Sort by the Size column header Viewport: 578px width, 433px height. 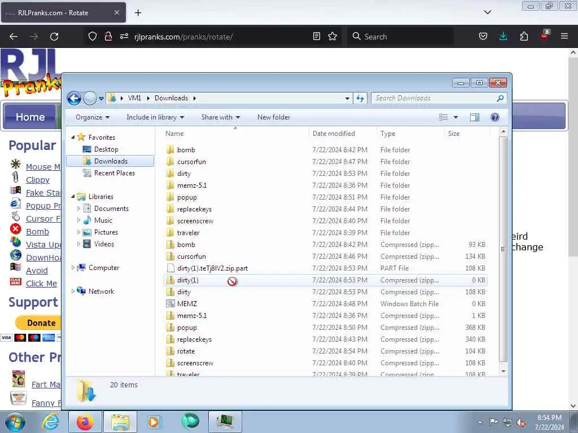pos(466,133)
